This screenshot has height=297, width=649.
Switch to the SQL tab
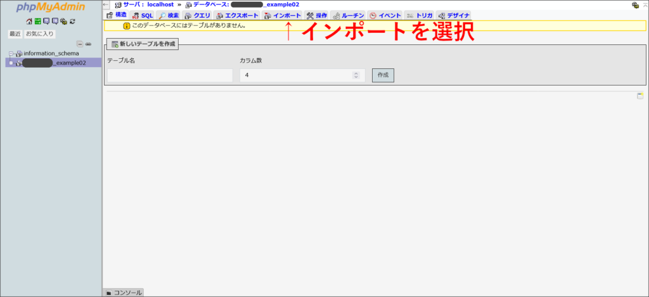[143, 16]
